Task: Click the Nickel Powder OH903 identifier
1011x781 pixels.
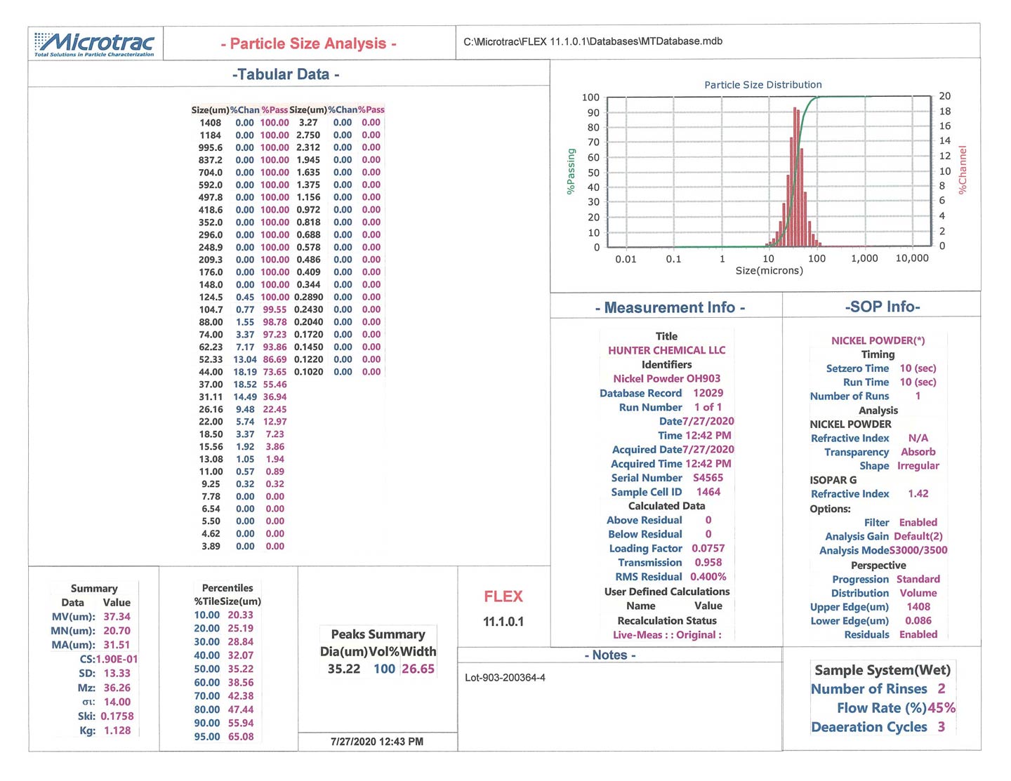Action: click(666, 378)
